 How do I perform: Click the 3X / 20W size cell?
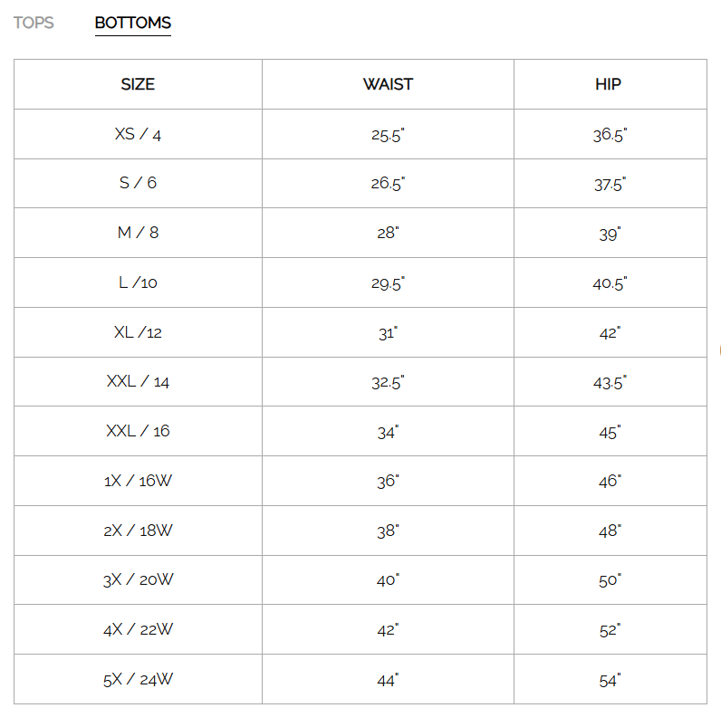point(138,579)
